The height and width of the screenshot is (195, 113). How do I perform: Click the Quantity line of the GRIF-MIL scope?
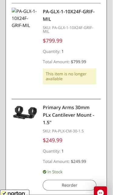coord(53,51)
